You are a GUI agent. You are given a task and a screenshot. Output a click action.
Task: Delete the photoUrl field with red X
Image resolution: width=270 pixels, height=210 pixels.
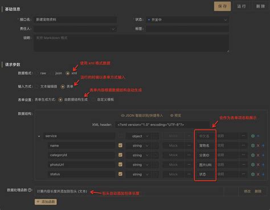pos(258,165)
